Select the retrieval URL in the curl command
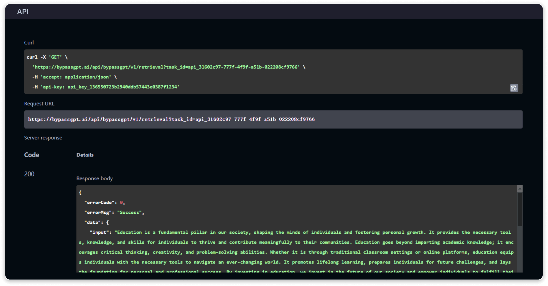Viewport: 548px width, 286px height. pyautogui.click(x=166, y=67)
